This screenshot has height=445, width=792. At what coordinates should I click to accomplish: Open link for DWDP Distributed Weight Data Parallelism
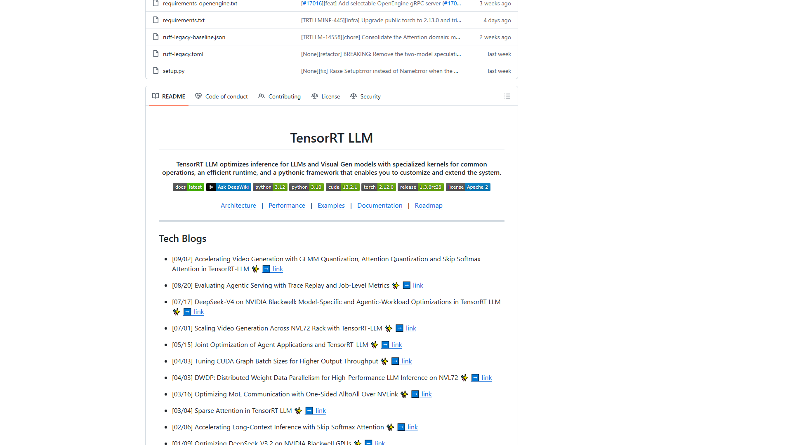482,377
